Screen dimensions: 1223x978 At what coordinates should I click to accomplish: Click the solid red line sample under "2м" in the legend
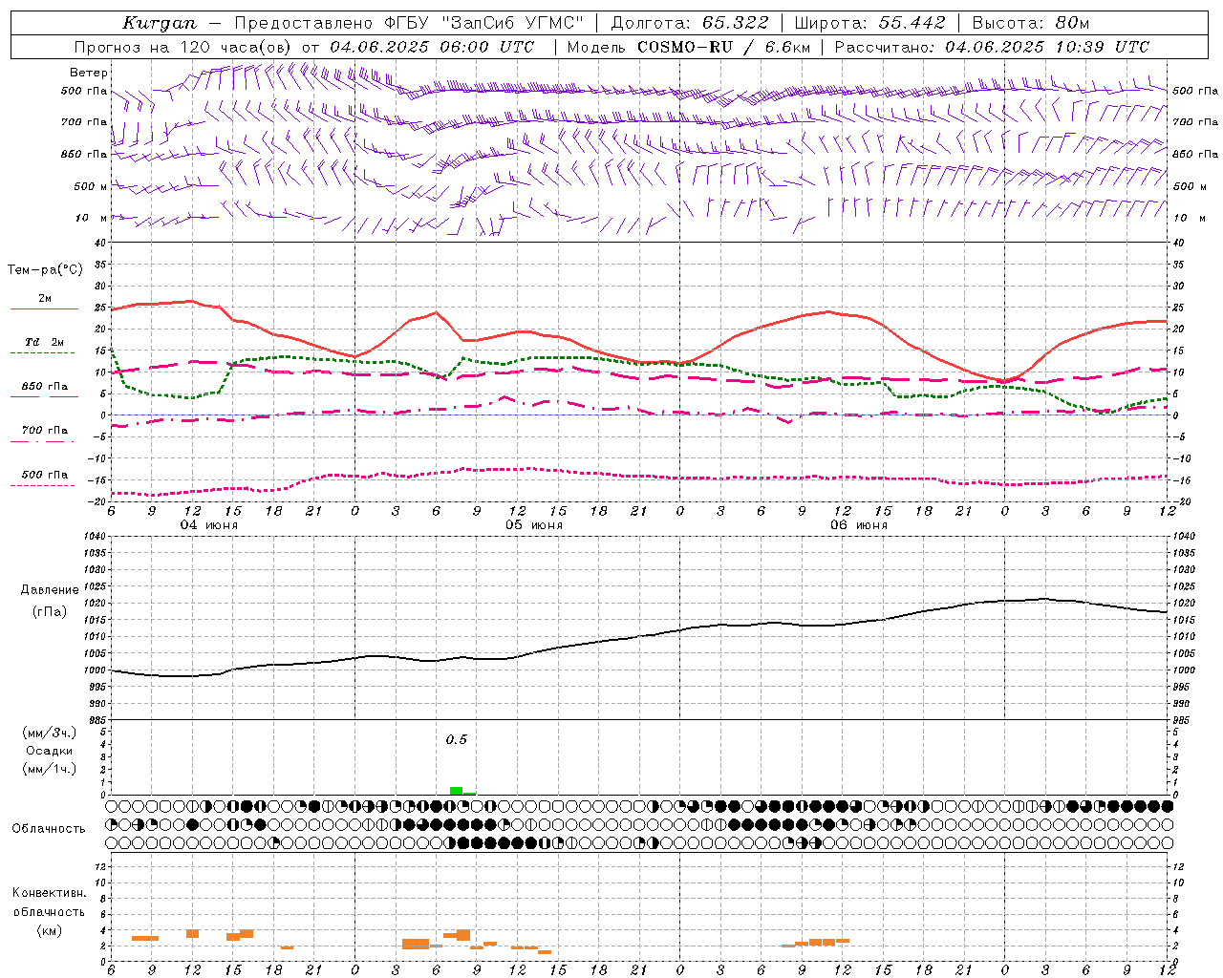click(45, 309)
